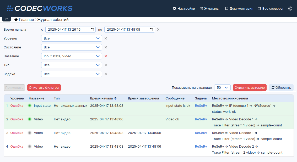Image resolution: width=297 pixels, height=162 pixels.
Task: Collapse the header with chevron-up button
Action: (7, 19)
